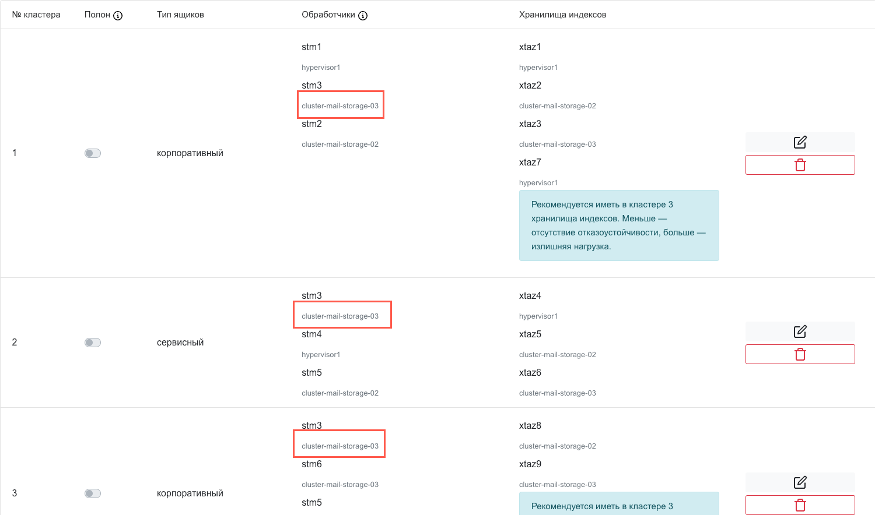Click the info icon next to Полон

tap(118, 16)
